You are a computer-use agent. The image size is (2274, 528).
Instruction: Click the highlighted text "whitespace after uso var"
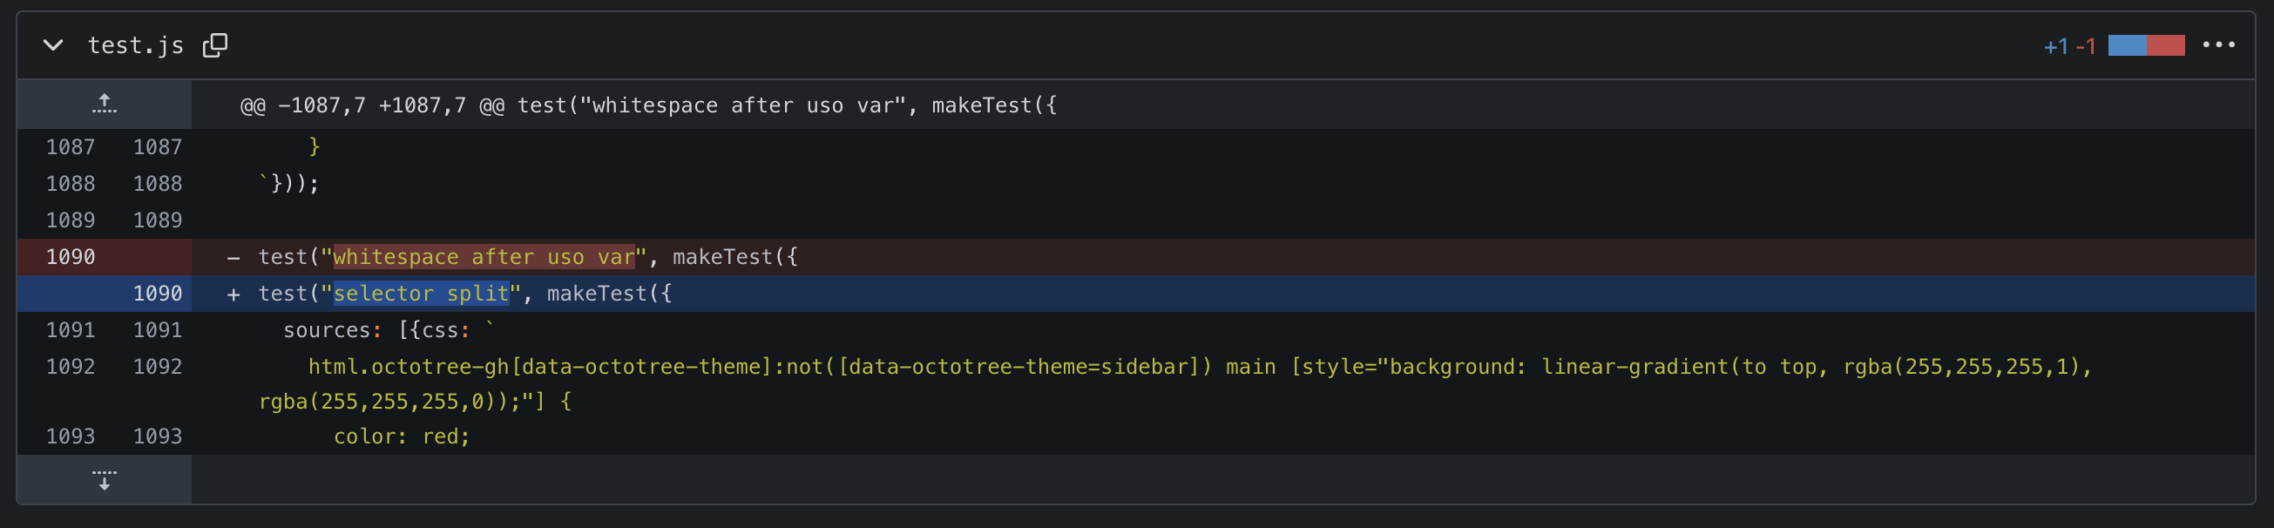click(484, 257)
